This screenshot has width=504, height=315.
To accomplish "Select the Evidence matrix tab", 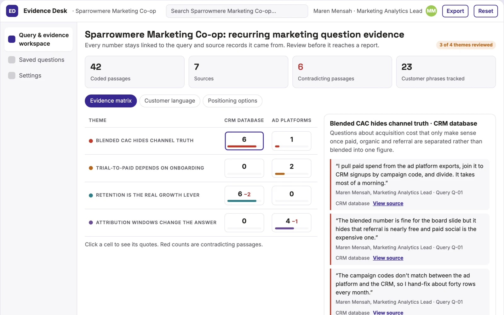I will [x=111, y=101].
